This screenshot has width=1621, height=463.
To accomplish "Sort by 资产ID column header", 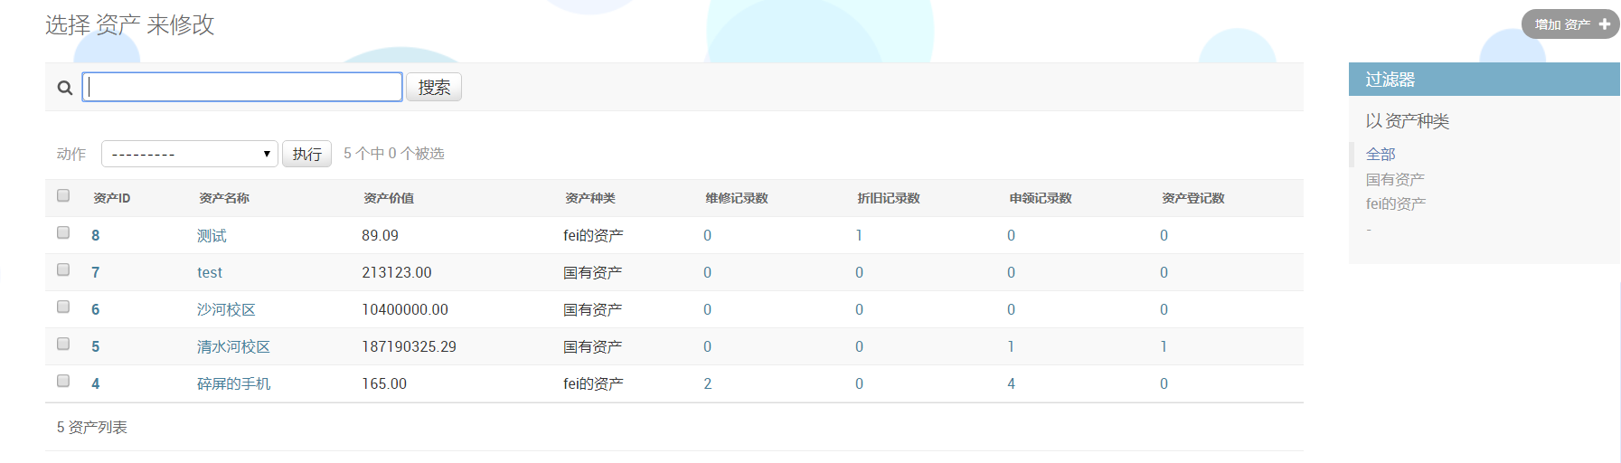I will coord(112,198).
